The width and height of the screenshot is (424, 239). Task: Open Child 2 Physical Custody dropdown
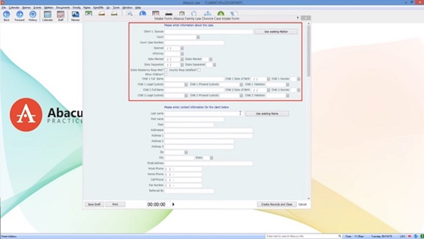coord(241,96)
